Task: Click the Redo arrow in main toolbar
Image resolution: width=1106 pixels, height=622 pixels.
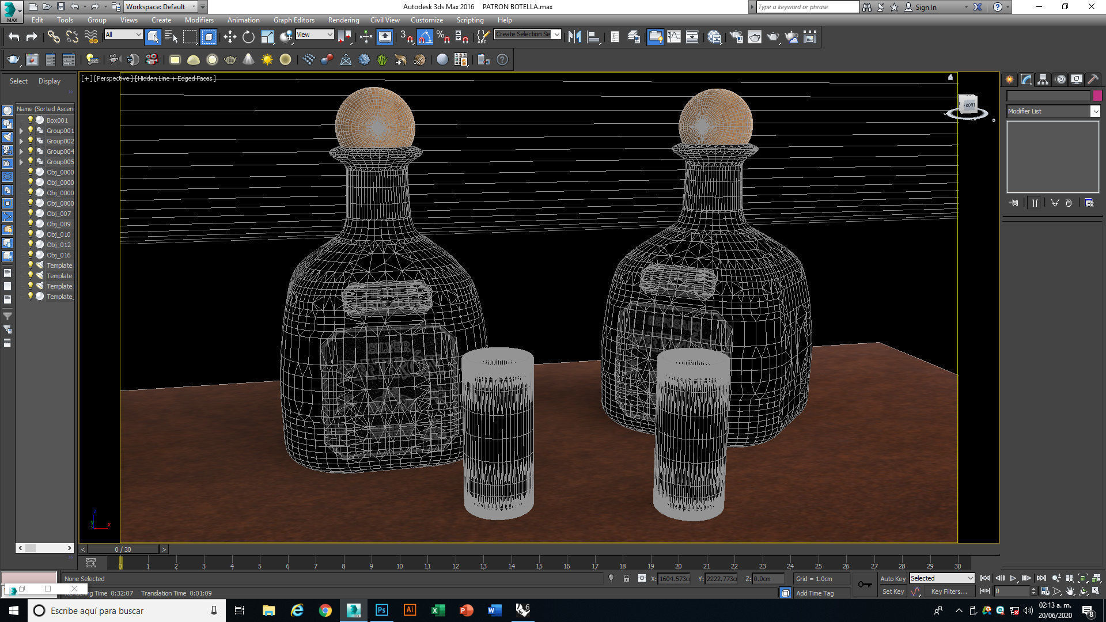Action: (32, 37)
